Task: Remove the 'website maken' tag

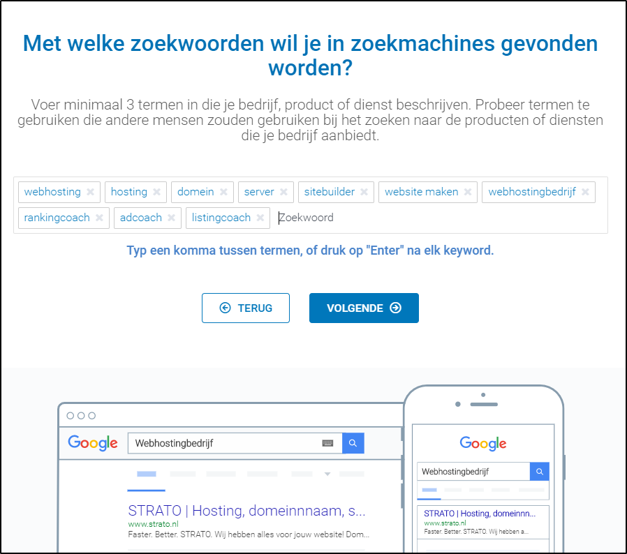Action: pyautogui.click(x=468, y=192)
